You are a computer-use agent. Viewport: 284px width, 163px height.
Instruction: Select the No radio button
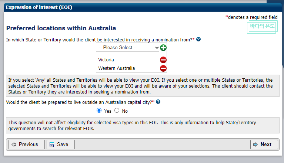click(117, 111)
